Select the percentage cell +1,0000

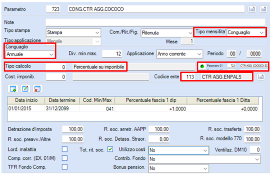click(x=151, y=109)
